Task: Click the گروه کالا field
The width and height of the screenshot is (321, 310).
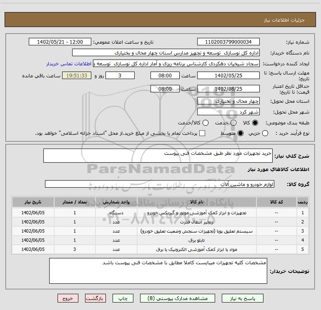Action: [x=160, y=184]
